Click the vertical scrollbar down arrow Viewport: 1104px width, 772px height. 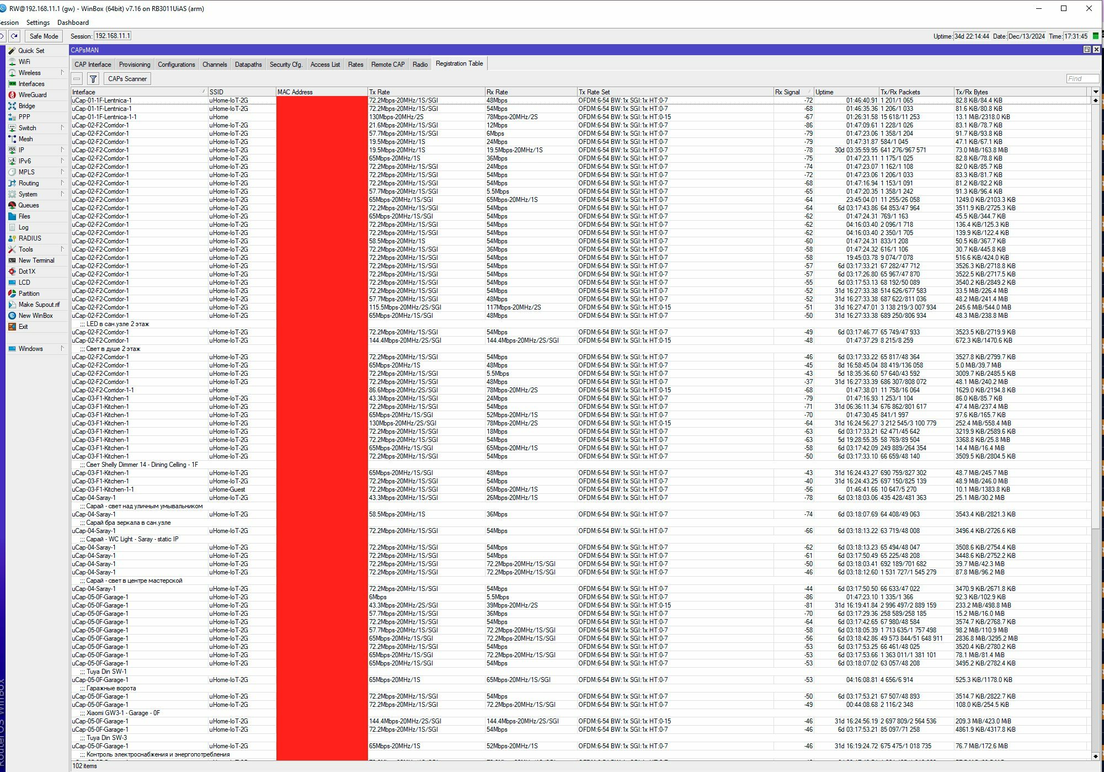(1096, 757)
